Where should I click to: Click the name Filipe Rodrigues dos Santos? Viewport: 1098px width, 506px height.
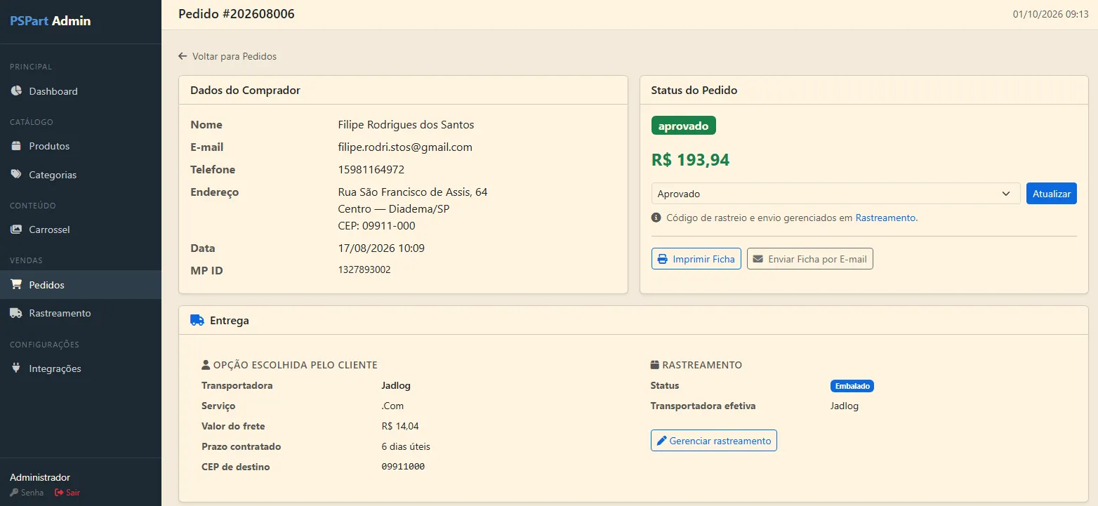406,125
